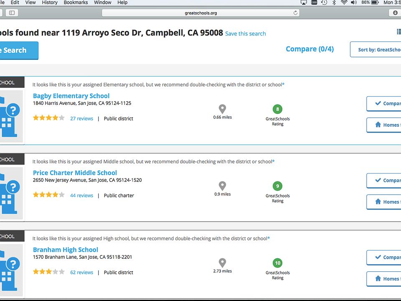Open Price Charter Middle School link
The width and height of the screenshot is (401, 301).
[75, 173]
